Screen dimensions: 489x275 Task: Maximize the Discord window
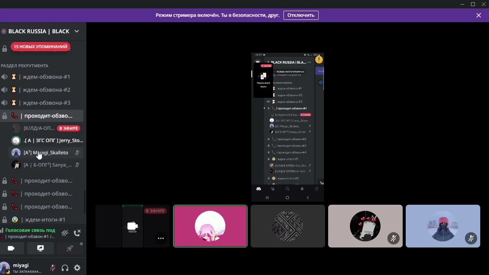[x=473, y=4]
